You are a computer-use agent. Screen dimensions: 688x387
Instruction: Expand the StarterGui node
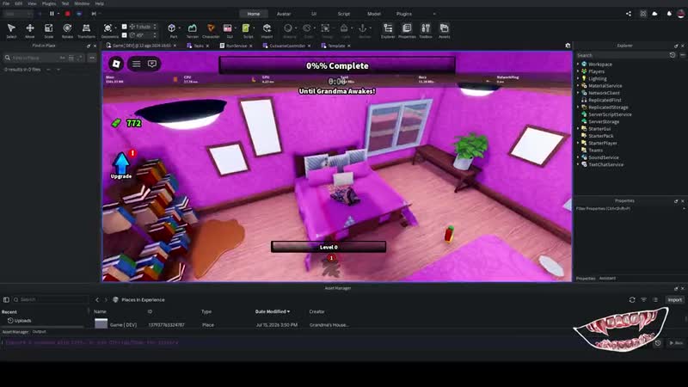[x=578, y=128]
